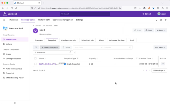170x104 pixels.
Task: Open the Configuration Info tab
Action: tap(69, 40)
